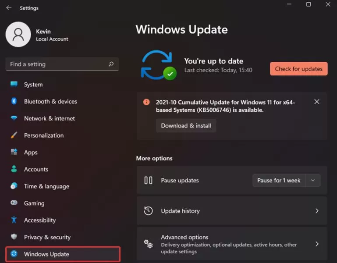Screen dimensions: 337x263
Task: Click the Network wifi icon
Action: 14,118
